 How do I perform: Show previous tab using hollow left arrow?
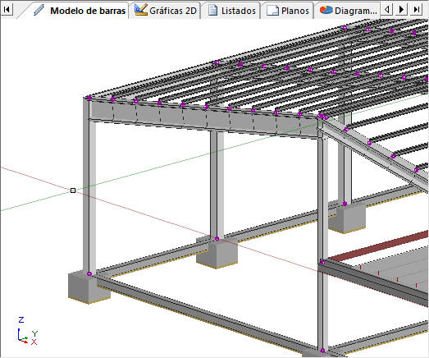386,10
